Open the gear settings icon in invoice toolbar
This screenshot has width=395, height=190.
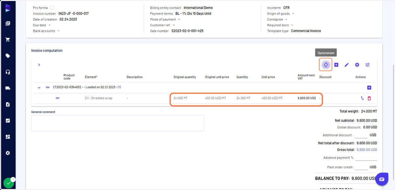(x=357, y=65)
